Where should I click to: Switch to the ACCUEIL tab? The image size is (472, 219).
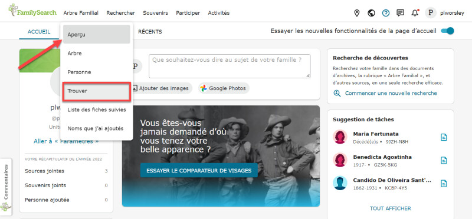coord(39,32)
